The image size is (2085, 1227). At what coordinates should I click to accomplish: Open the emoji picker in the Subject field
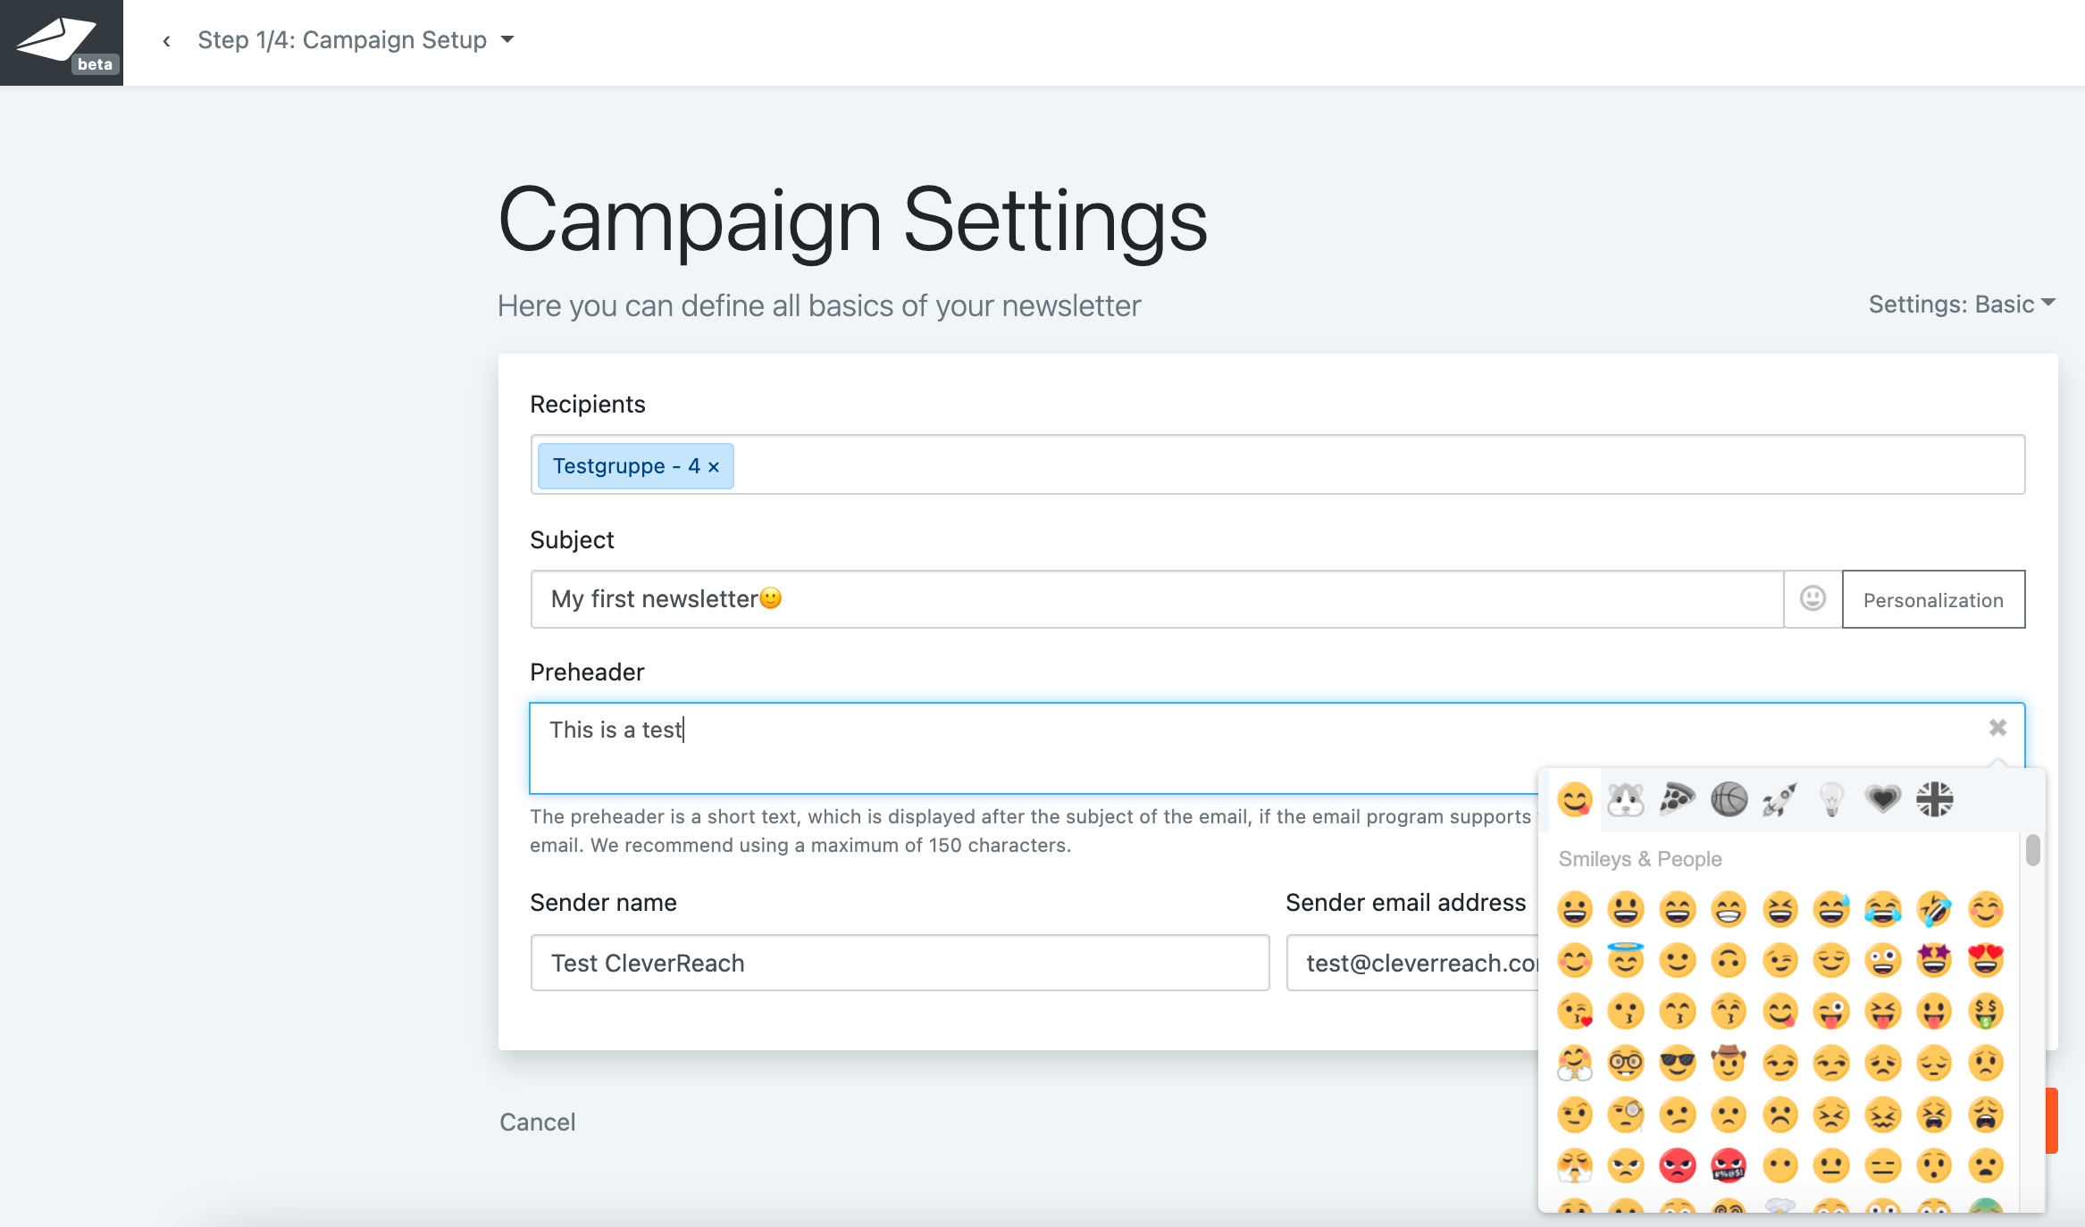(1813, 598)
